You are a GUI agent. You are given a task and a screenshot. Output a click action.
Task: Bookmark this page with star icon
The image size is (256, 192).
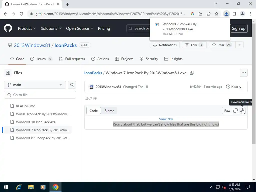(x=216, y=14)
